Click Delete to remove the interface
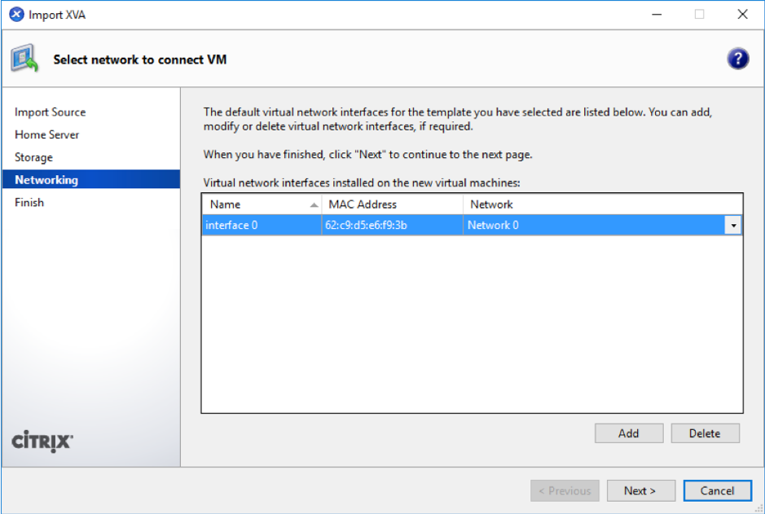Screen dimensions: 765x514 coord(705,433)
